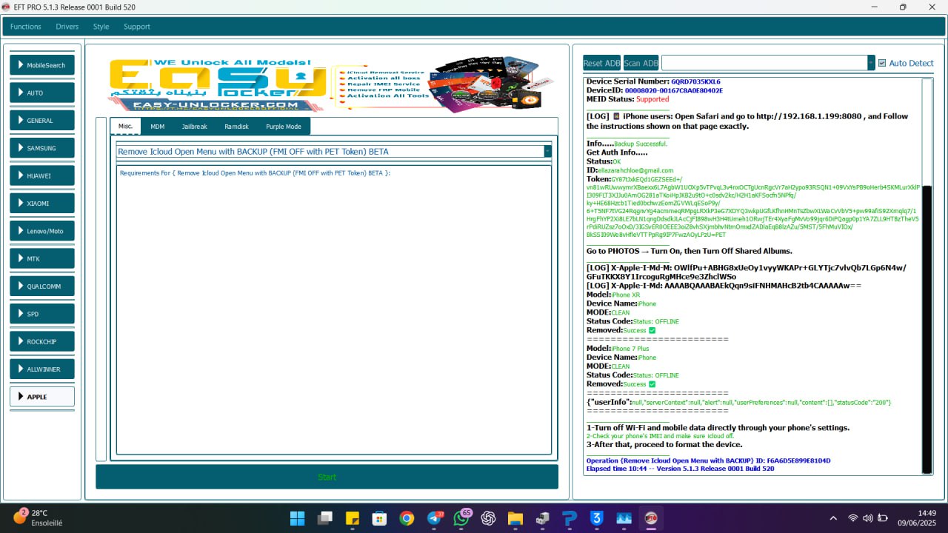Open WhatsApp from taskbar
The height and width of the screenshot is (533, 948).
click(461, 518)
